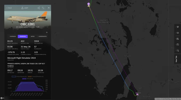
Task: Click the Whyalla map label
Action: pyautogui.click(x=125, y=64)
